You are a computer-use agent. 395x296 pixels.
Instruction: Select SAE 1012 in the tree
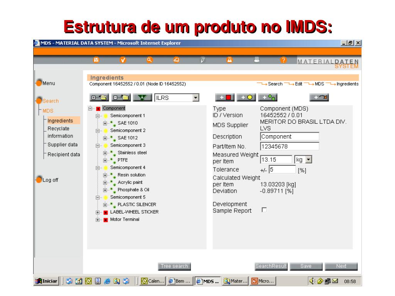point(127,138)
